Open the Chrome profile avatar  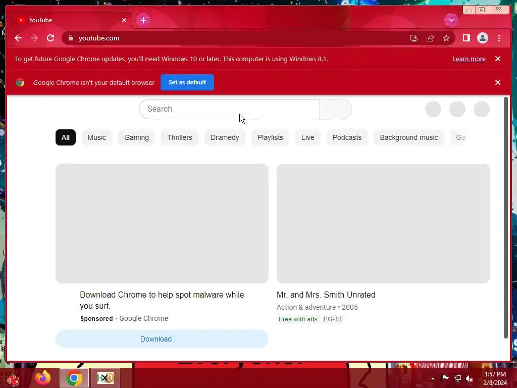(482, 38)
